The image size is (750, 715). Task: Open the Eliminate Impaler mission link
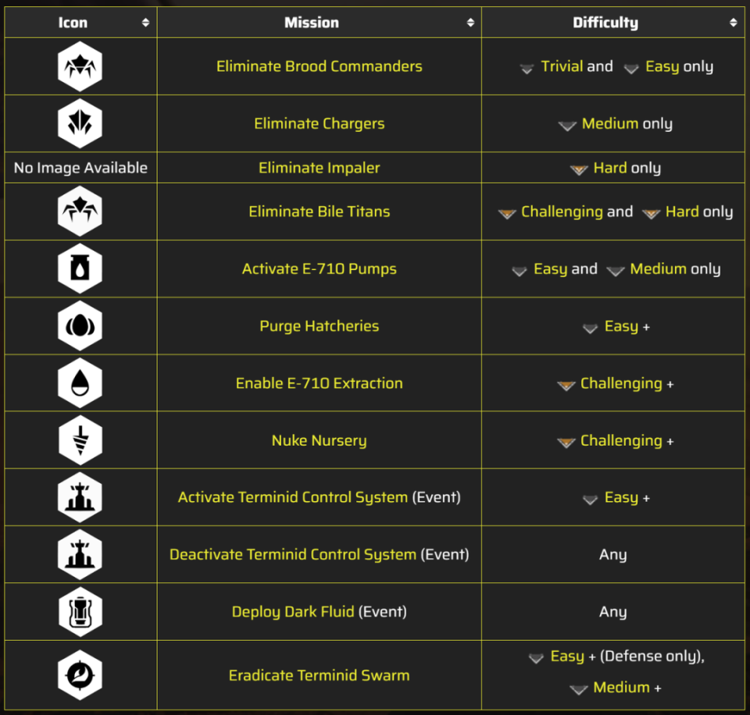coord(319,168)
